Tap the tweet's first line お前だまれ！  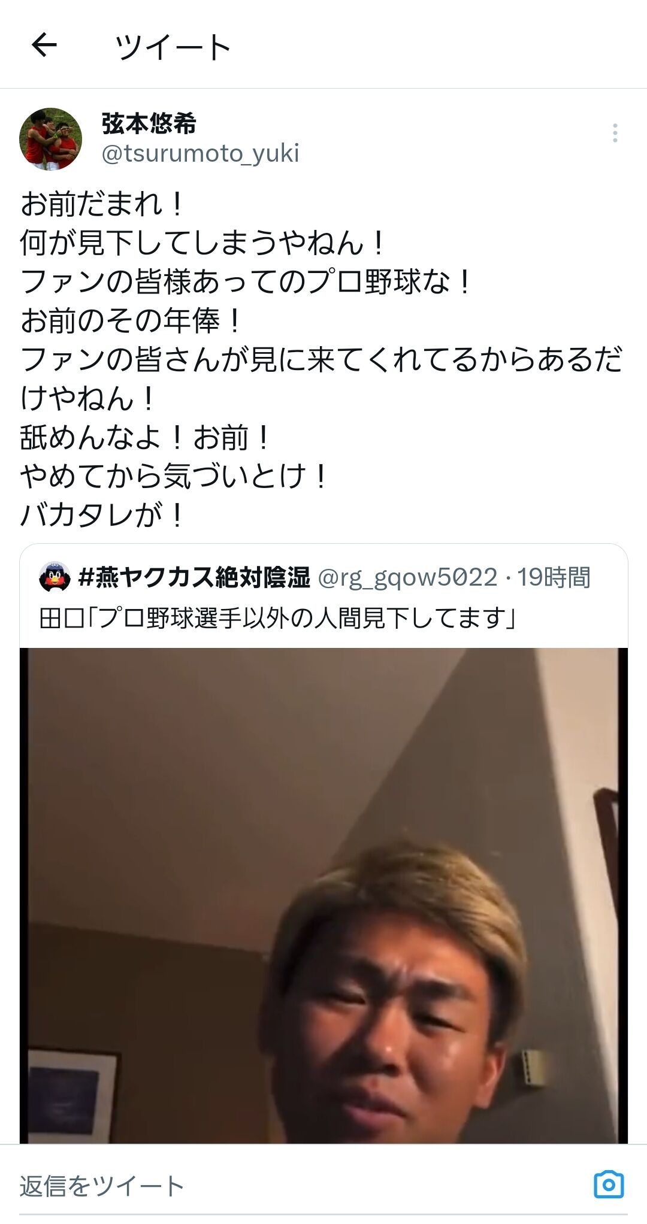click(103, 204)
